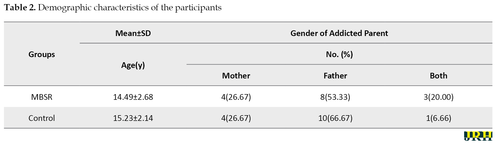
Task: Click the Control row label
Action: [42, 118]
